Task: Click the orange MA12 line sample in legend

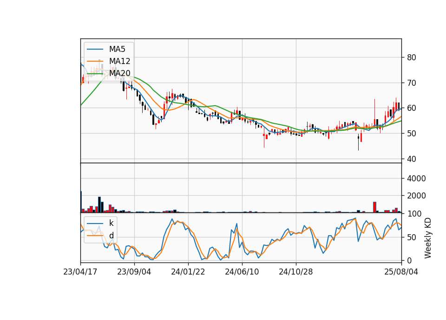Action: tap(95, 61)
